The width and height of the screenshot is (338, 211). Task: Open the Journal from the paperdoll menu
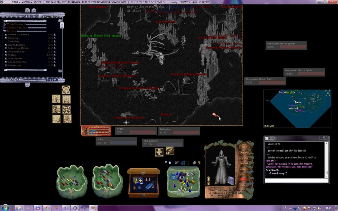pyautogui.click(x=244, y=163)
